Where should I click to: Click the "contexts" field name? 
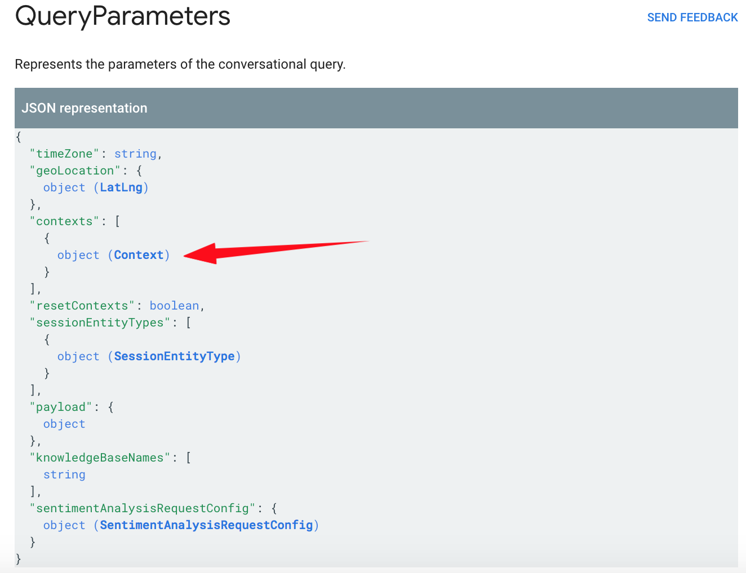(65, 221)
